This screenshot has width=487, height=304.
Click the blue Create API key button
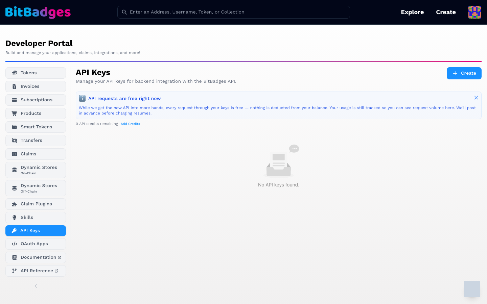pos(464,73)
